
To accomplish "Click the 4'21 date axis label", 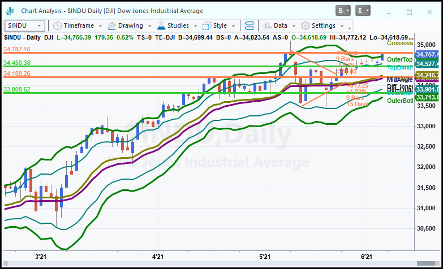I will 158,257.
